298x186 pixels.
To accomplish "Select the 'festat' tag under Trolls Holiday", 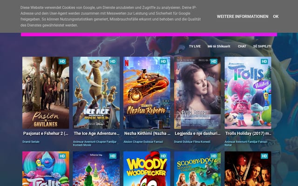I will 228,145.
